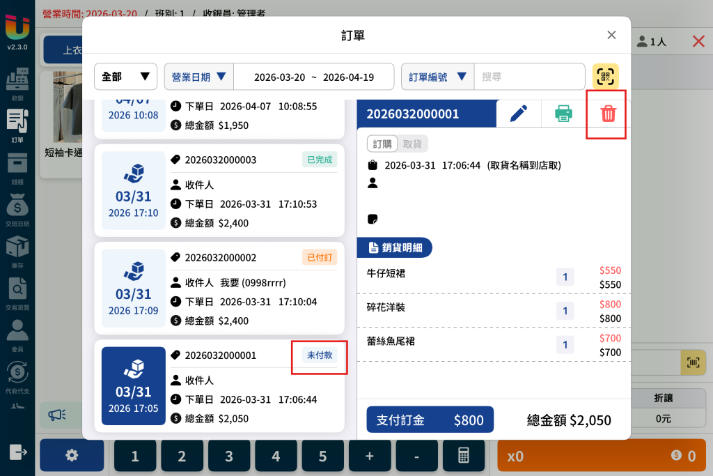713x476 pixels.
Task: Edit order using the blue pencil icon
Action: tap(519, 114)
